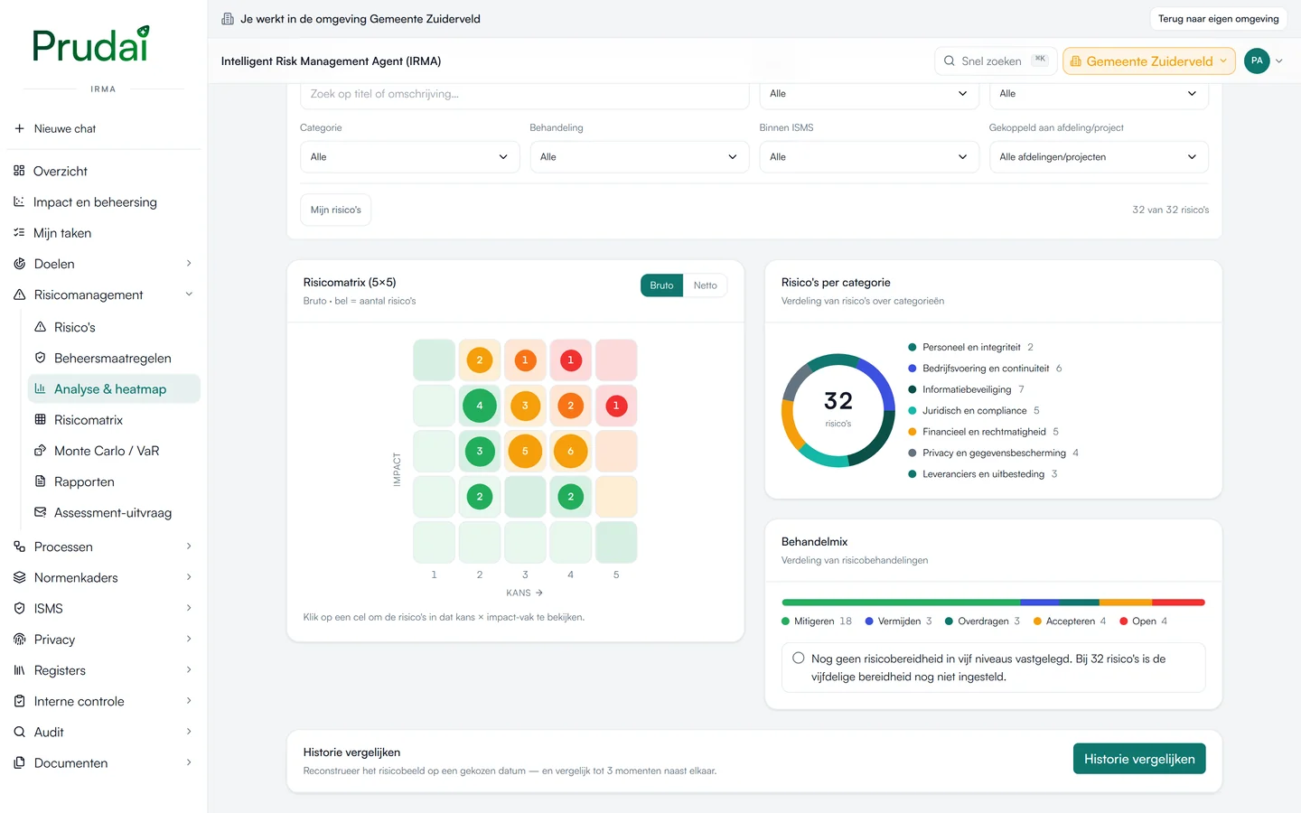This screenshot has height=813, width=1301.
Task: Click the Historie vergelijken button
Action: tap(1139, 759)
